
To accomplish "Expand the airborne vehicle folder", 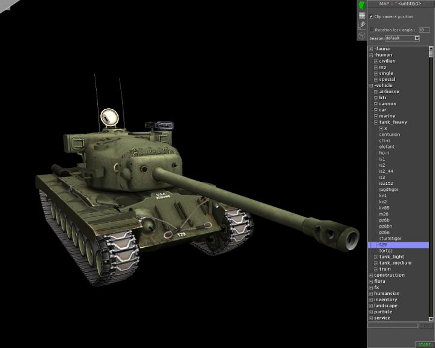I will pos(376,92).
